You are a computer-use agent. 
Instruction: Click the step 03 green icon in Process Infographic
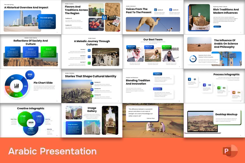coord(219,88)
